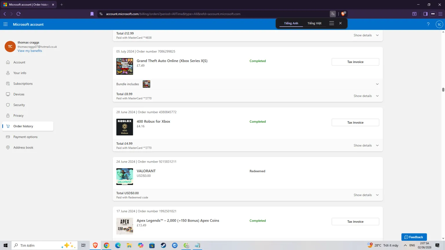Open Microsoft Edge from the taskbar
This screenshot has width=445, height=250.
pyautogui.click(x=118, y=245)
